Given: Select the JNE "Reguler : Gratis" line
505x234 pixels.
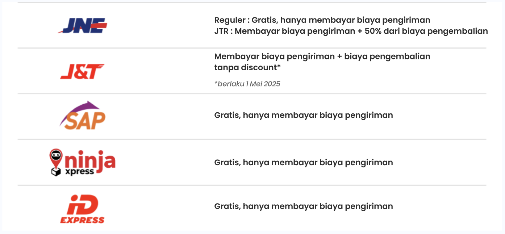Looking at the screenshot, I should (x=322, y=20).
